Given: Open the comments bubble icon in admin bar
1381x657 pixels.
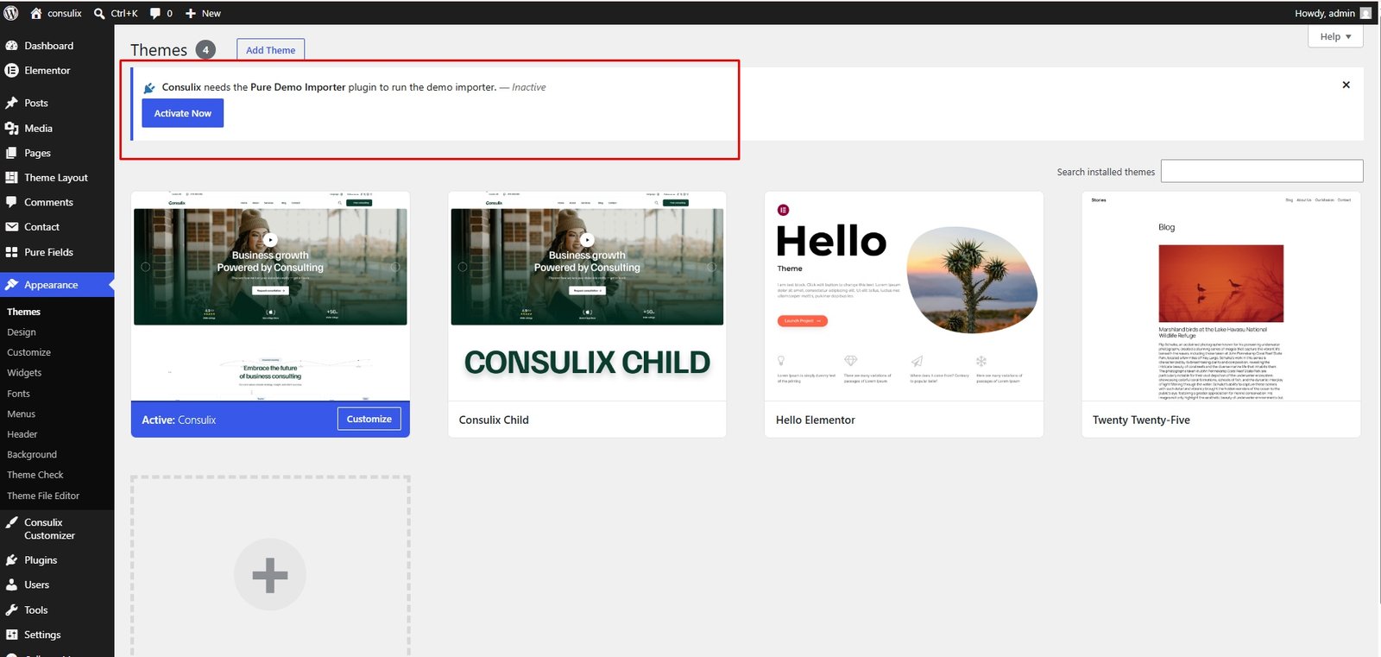Looking at the screenshot, I should click(x=155, y=13).
